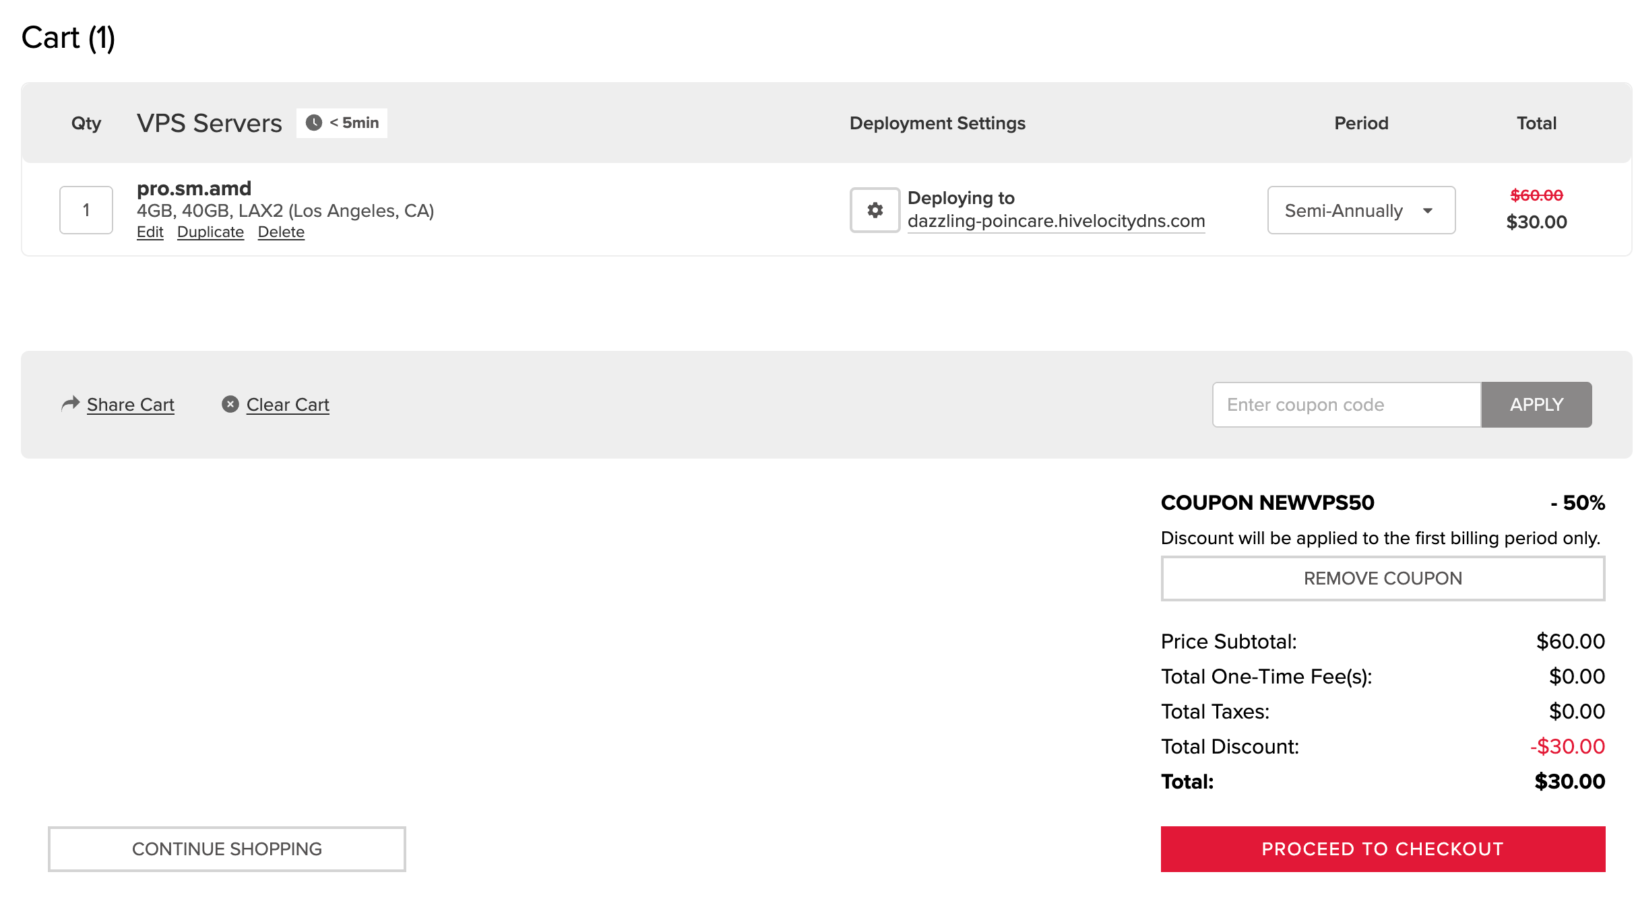
Task: Click the Total One-Time Fee(s) $0.00 value
Action: tap(1577, 677)
